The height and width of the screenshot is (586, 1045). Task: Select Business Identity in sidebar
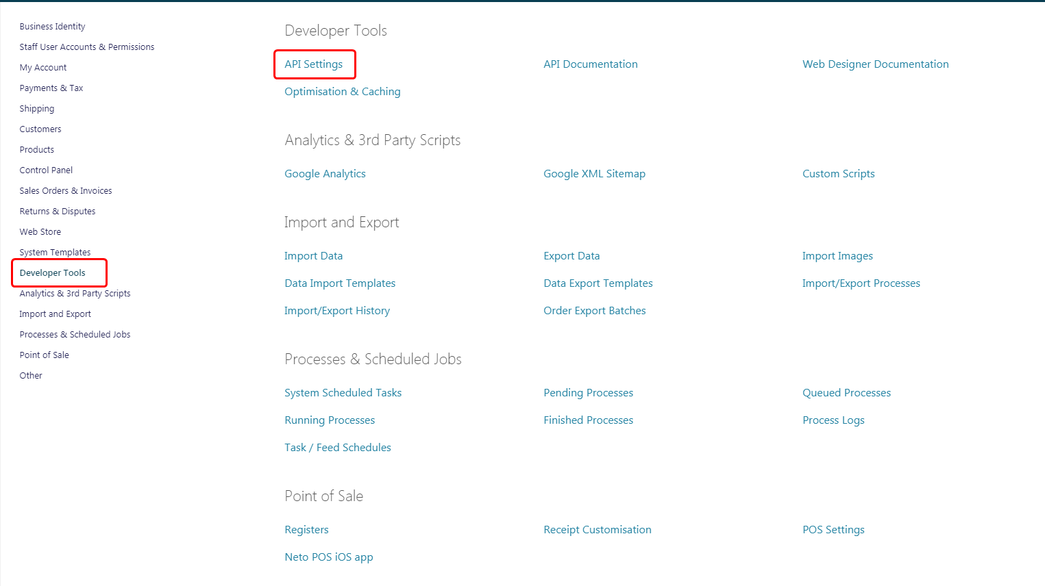click(x=52, y=27)
